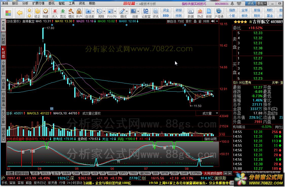Click the 选股 stock picker icon

134,11
